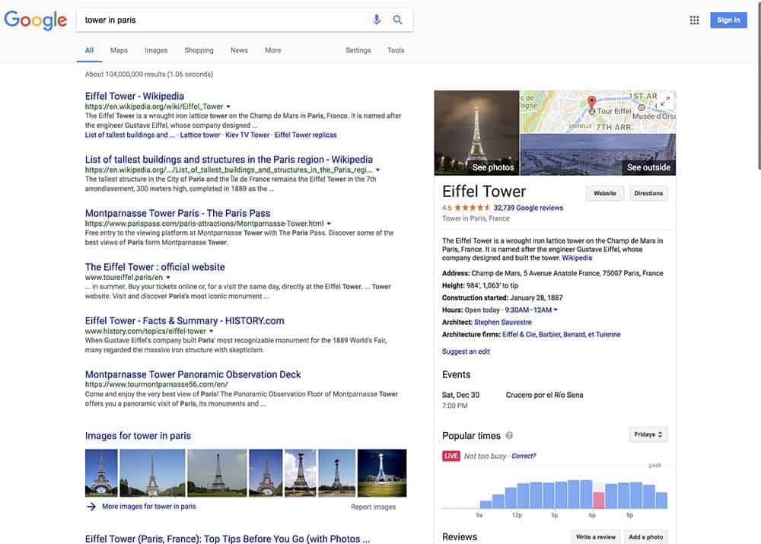The image size is (761, 544).
Task: Click More images for tower in paris
Action: [149, 506]
